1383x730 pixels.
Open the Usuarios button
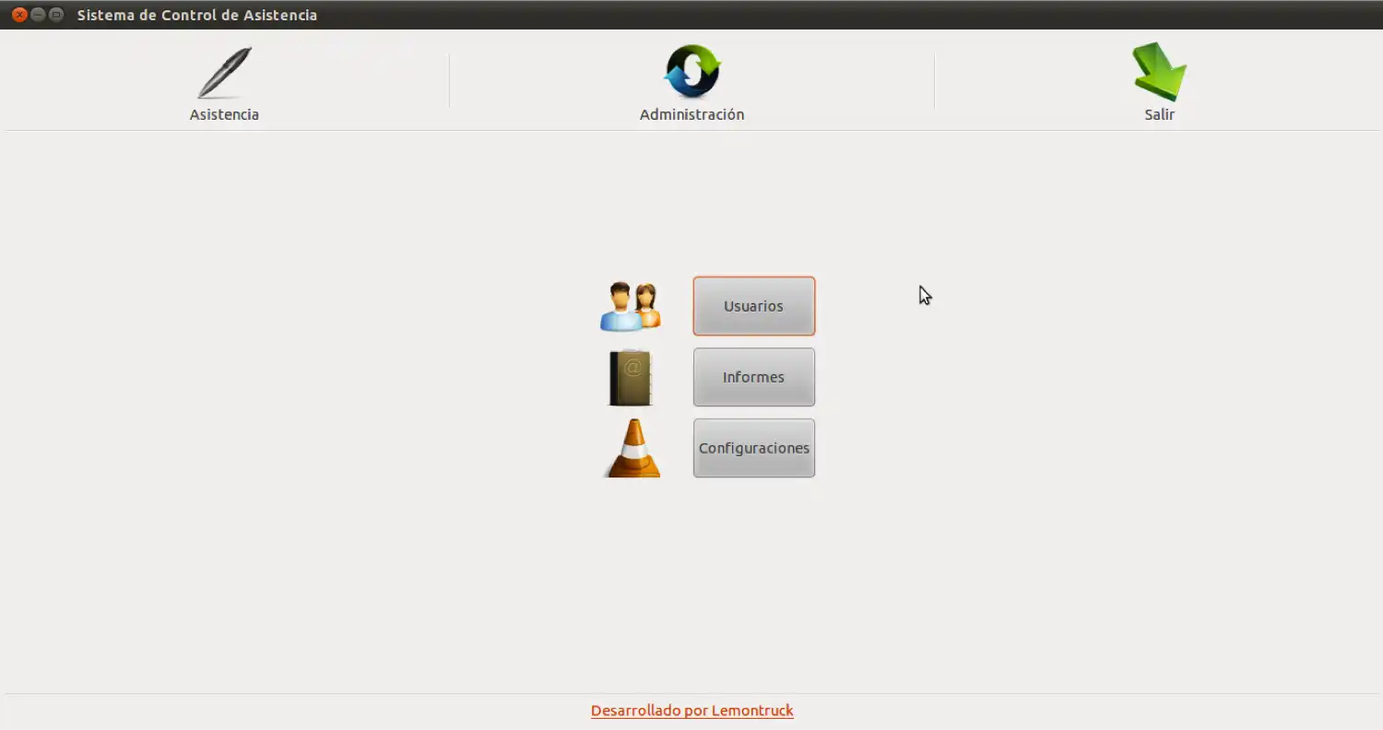tap(754, 306)
